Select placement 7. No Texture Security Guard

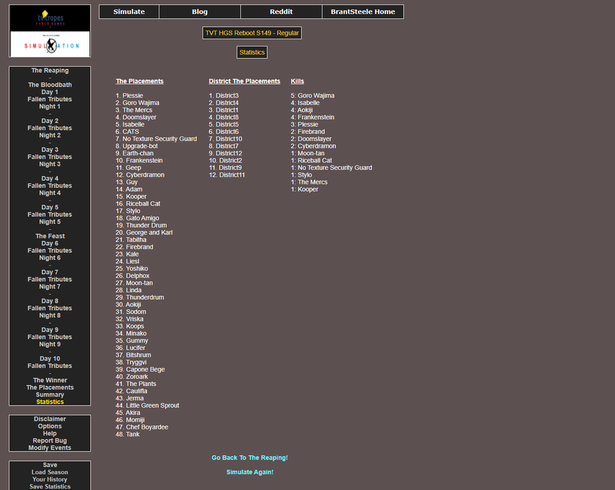click(156, 139)
